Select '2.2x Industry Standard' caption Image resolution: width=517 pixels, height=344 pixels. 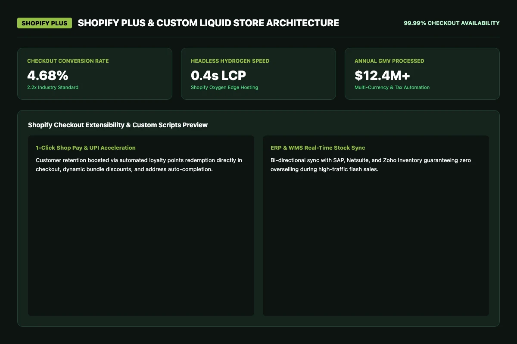(53, 87)
